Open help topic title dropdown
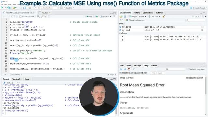 (134, 73)
